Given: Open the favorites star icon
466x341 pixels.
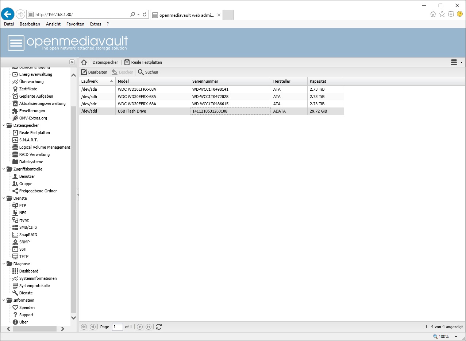Looking at the screenshot, I should click(442, 14).
